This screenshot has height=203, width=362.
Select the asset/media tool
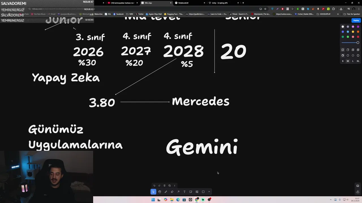pos(197,192)
